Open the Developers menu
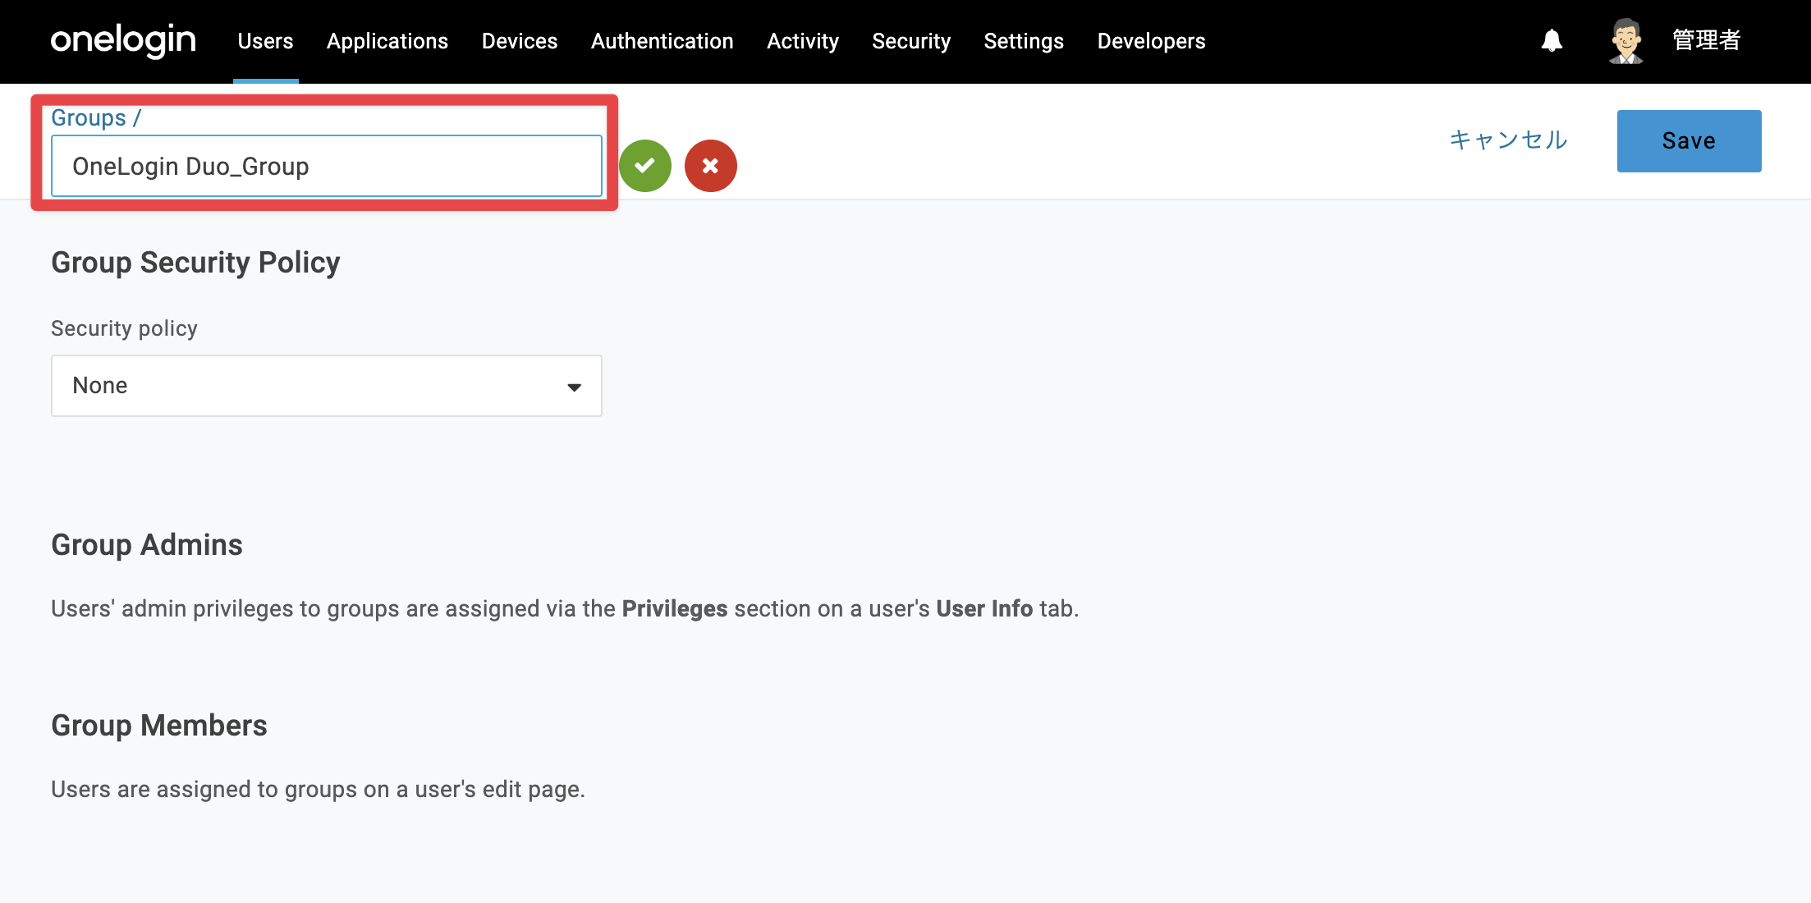 point(1152,41)
